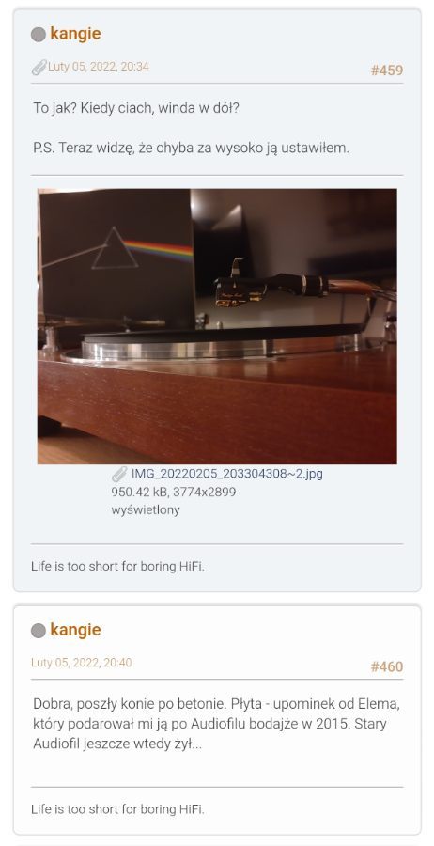The height and width of the screenshot is (846, 434).
Task: Click the signature line in post #460
Action: [117, 809]
